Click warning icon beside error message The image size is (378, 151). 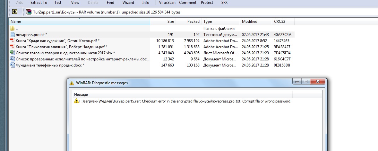tap(76, 101)
